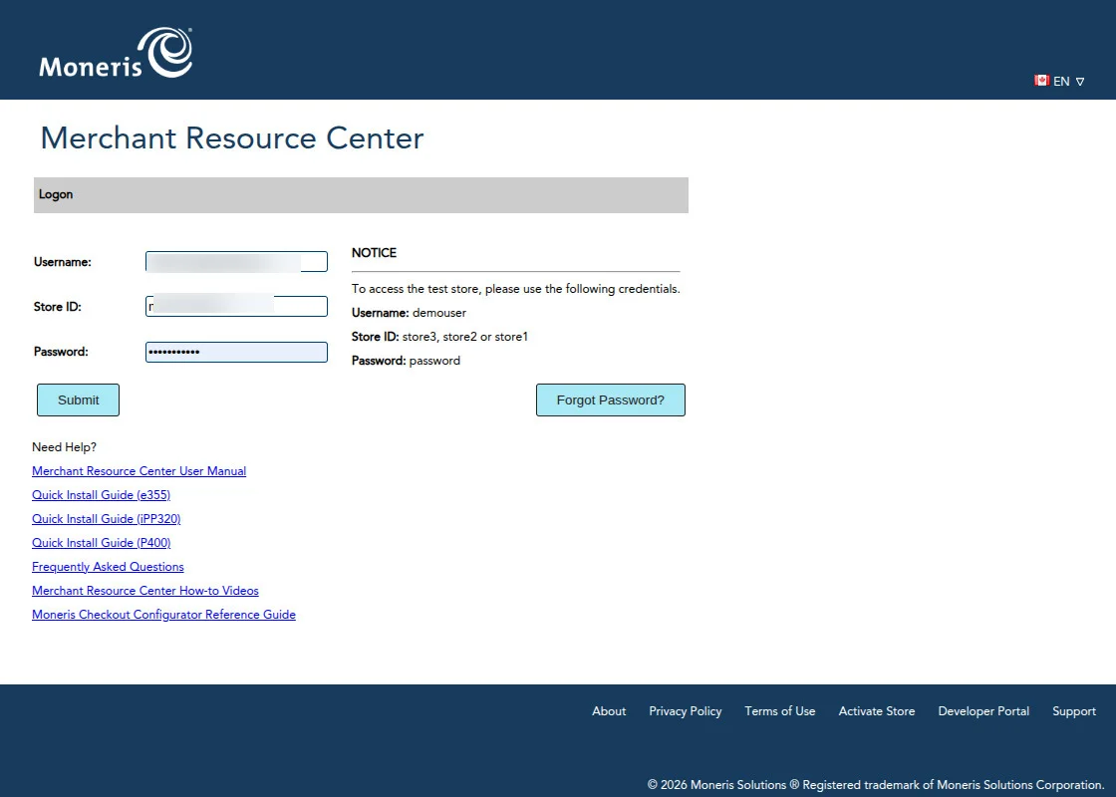
Task: Open Activate Store footer link
Action: [877, 711]
